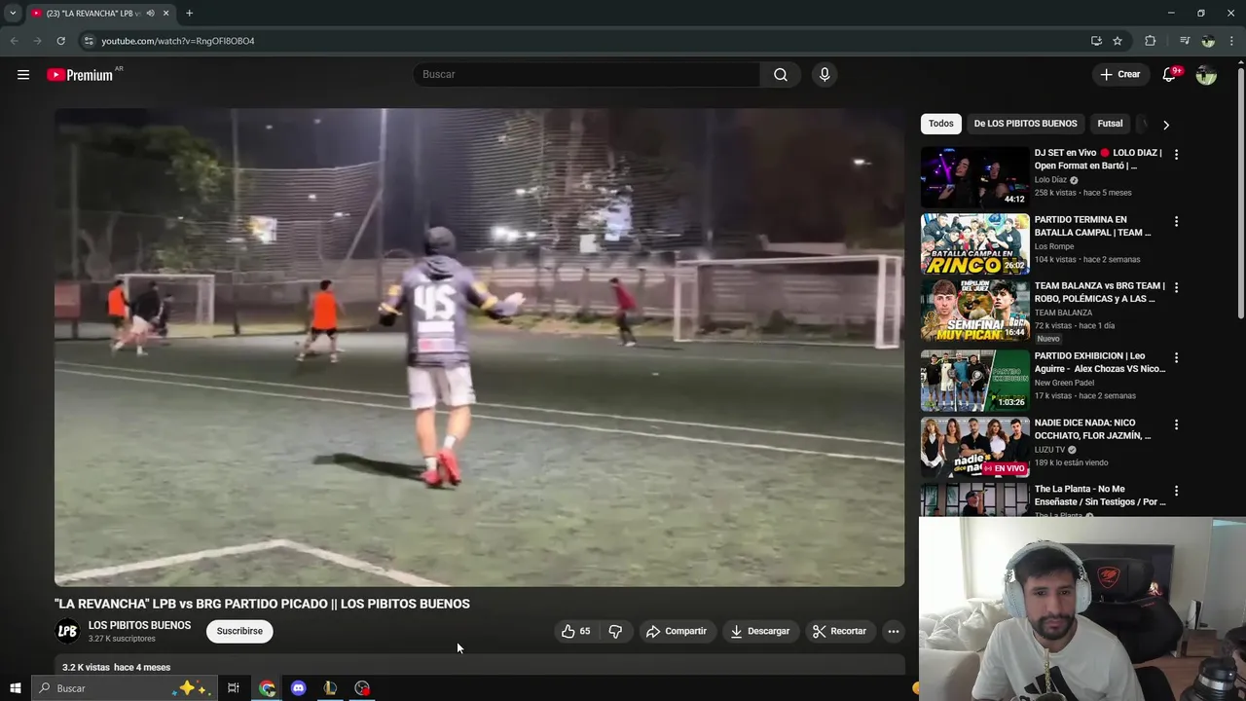Open the DJ SET en Vivo thumbnail
The image size is (1246, 701).
click(x=974, y=177)
